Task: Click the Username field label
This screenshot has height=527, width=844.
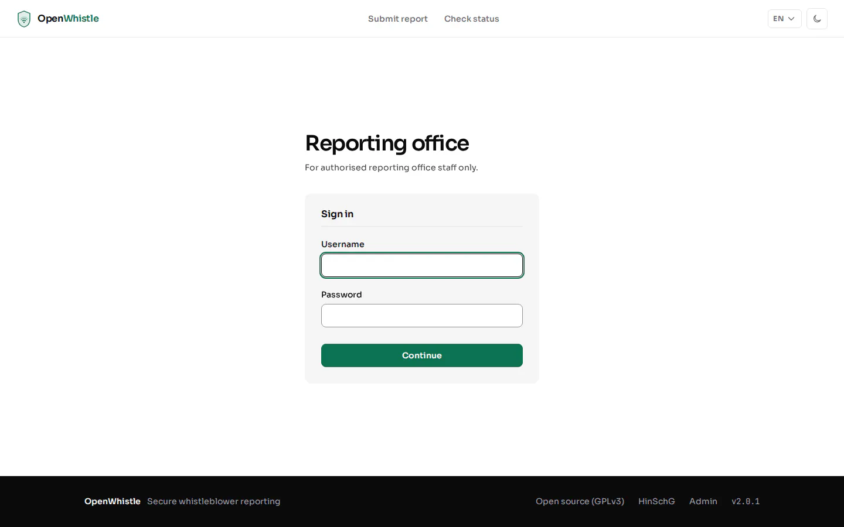Action: pyautogui.click(x=343, y=244)
